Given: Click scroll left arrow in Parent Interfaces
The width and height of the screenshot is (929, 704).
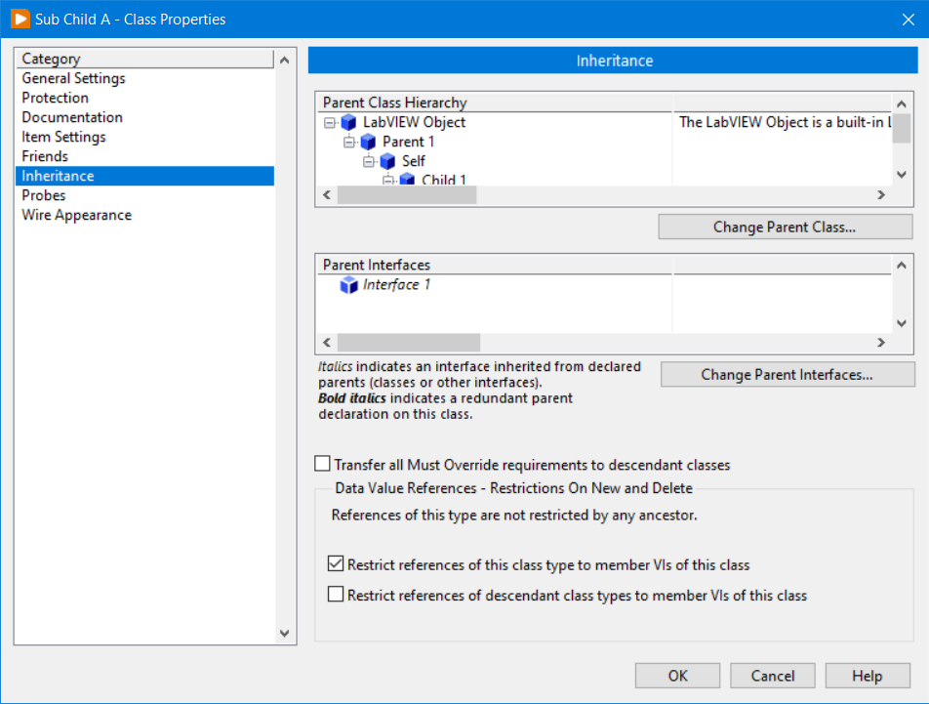Looking at the screenshot, I should tap(327, 343).
